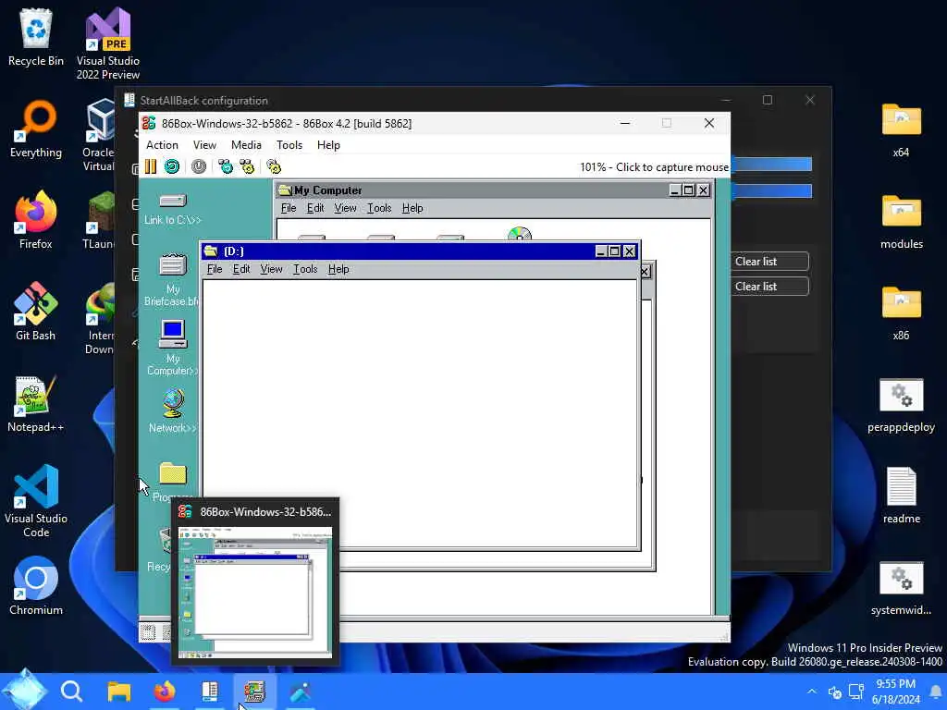The height and width of the screenshot is (710, 947).
Task: Click the 86Box window preview thumbnail
Action: coord(255,592)
